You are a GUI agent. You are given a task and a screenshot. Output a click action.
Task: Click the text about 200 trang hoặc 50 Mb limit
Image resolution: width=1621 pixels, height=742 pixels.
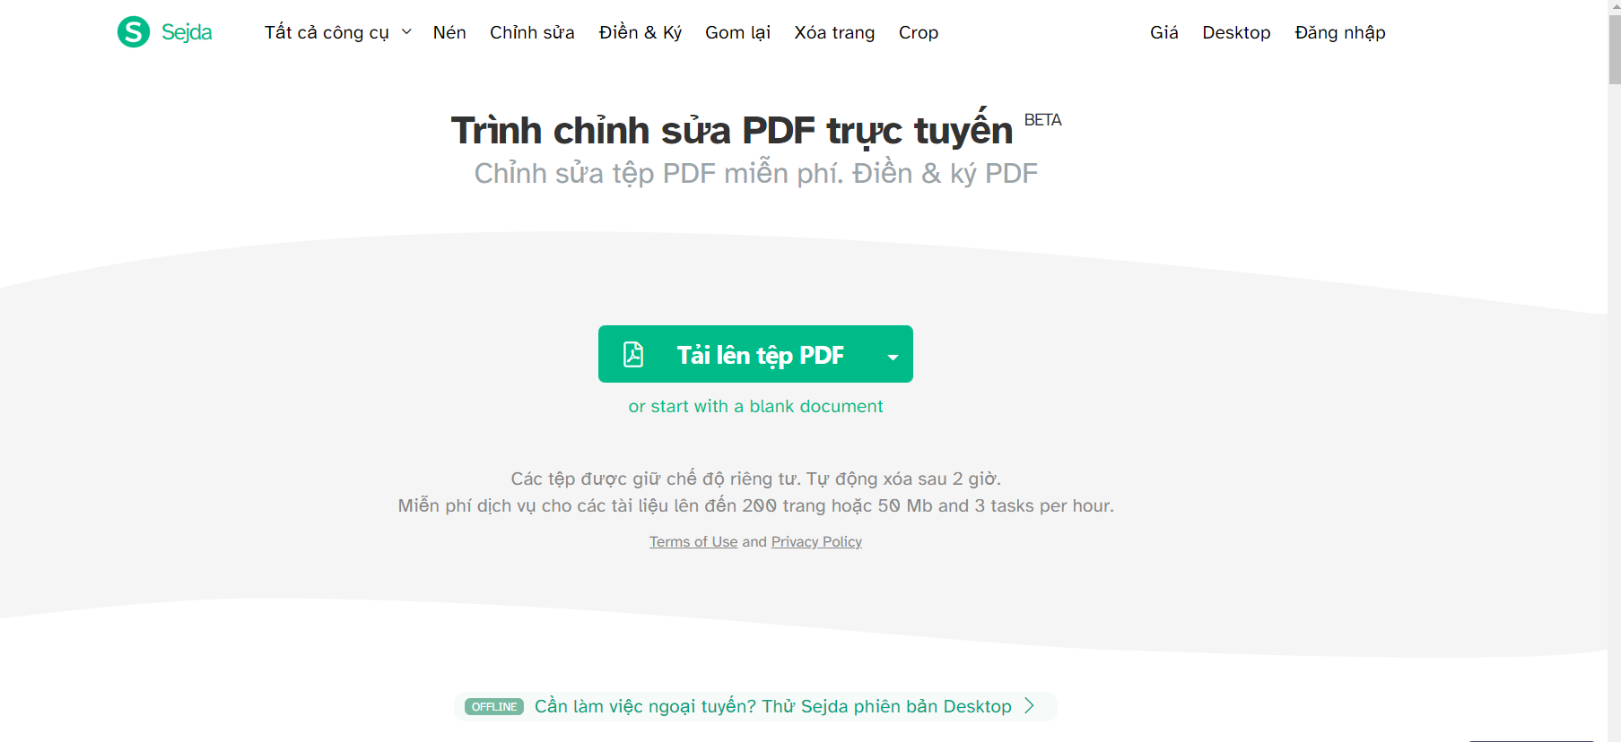755,505
